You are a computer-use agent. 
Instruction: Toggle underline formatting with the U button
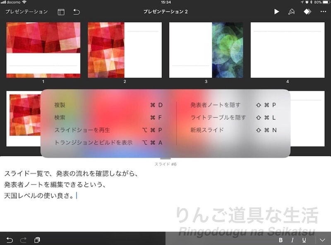305,240
